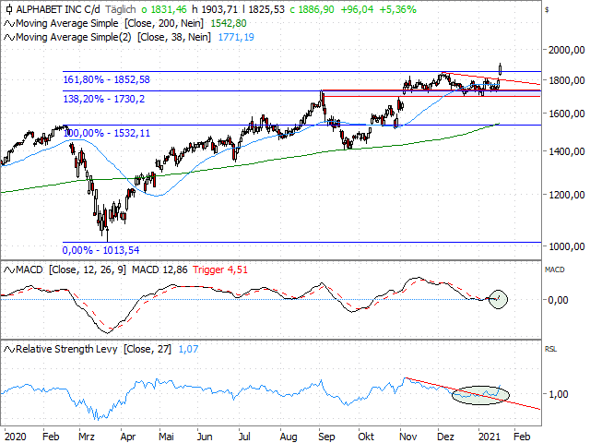Click the open price o 1831,46
The width and height of the screenshot is (590, 443).
[x=164, y=9]
